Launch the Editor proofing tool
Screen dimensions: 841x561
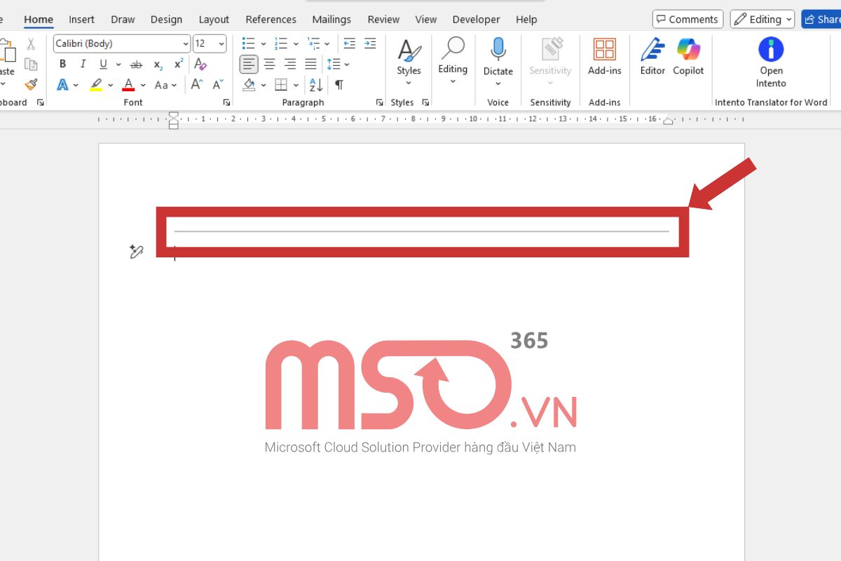coord(652,57)
